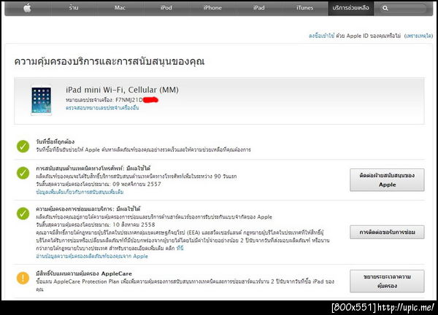The width and height of the screenshot is (438, 315).
Task: Open the read Apple product coverage link
Action: pos(92,256)
